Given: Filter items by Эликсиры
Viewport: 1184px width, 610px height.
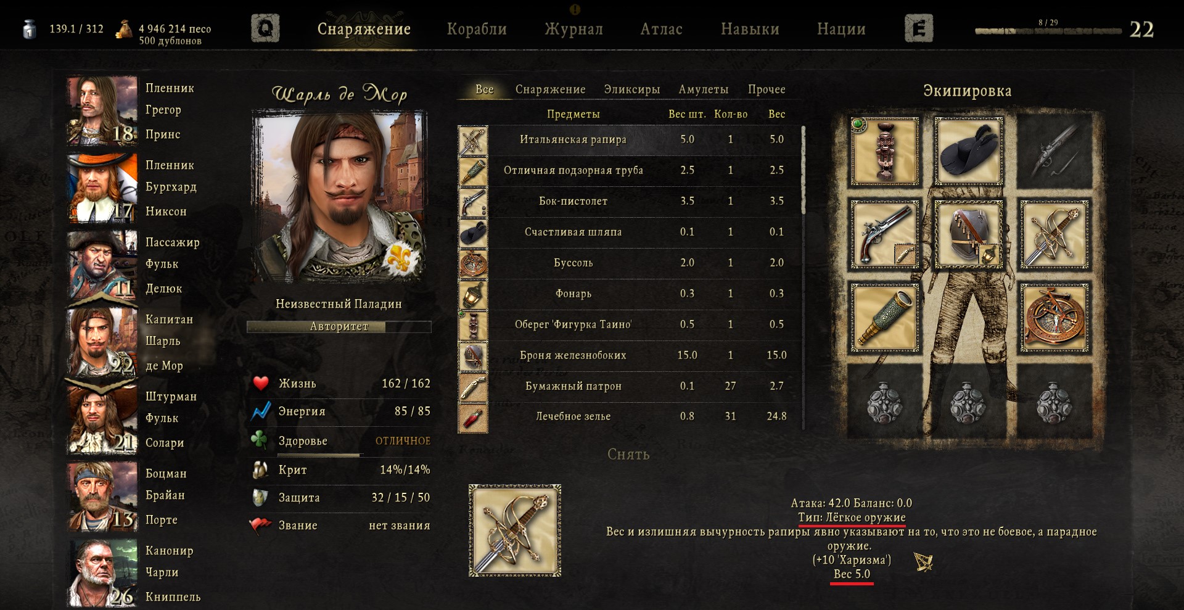Looking at the screenshot, I should click(x=632, y=89).
